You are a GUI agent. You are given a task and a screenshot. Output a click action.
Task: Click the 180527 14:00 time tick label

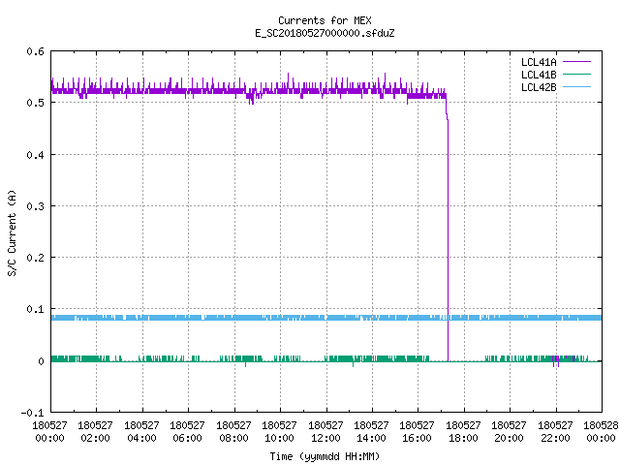[x=371, y=432]
